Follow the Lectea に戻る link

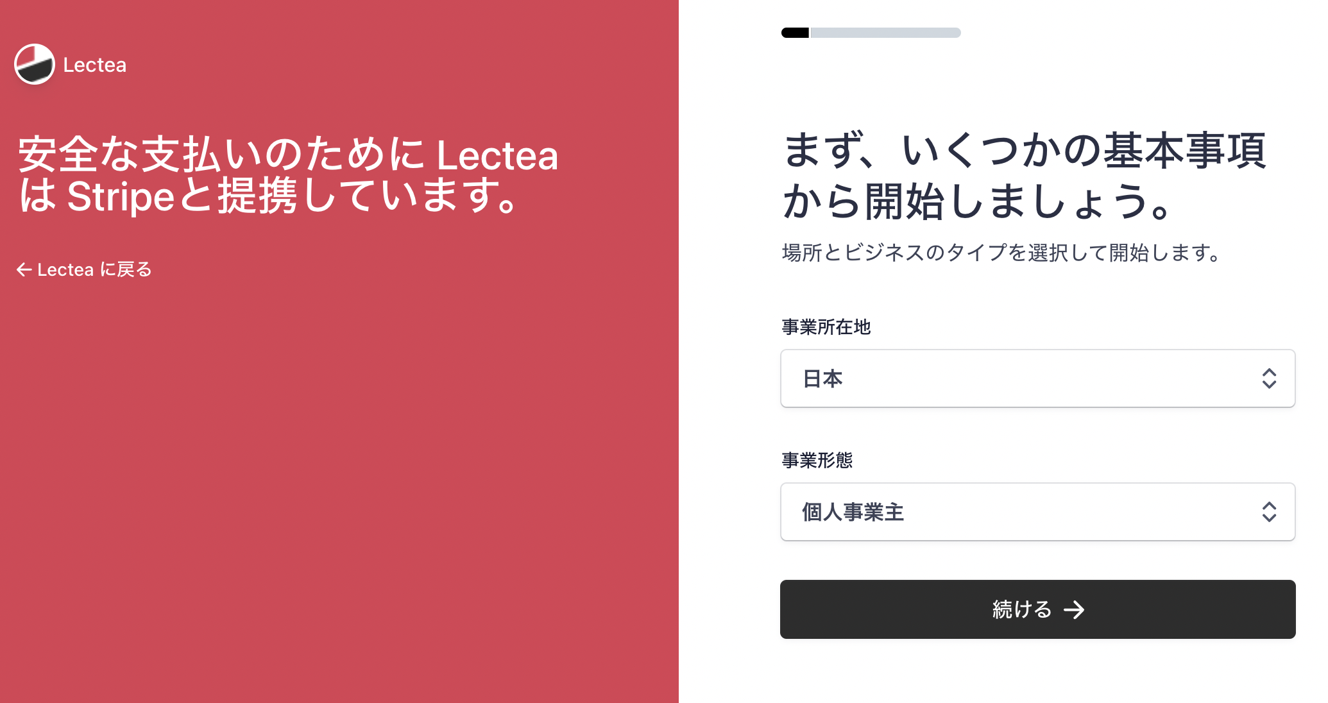point(85,269)
